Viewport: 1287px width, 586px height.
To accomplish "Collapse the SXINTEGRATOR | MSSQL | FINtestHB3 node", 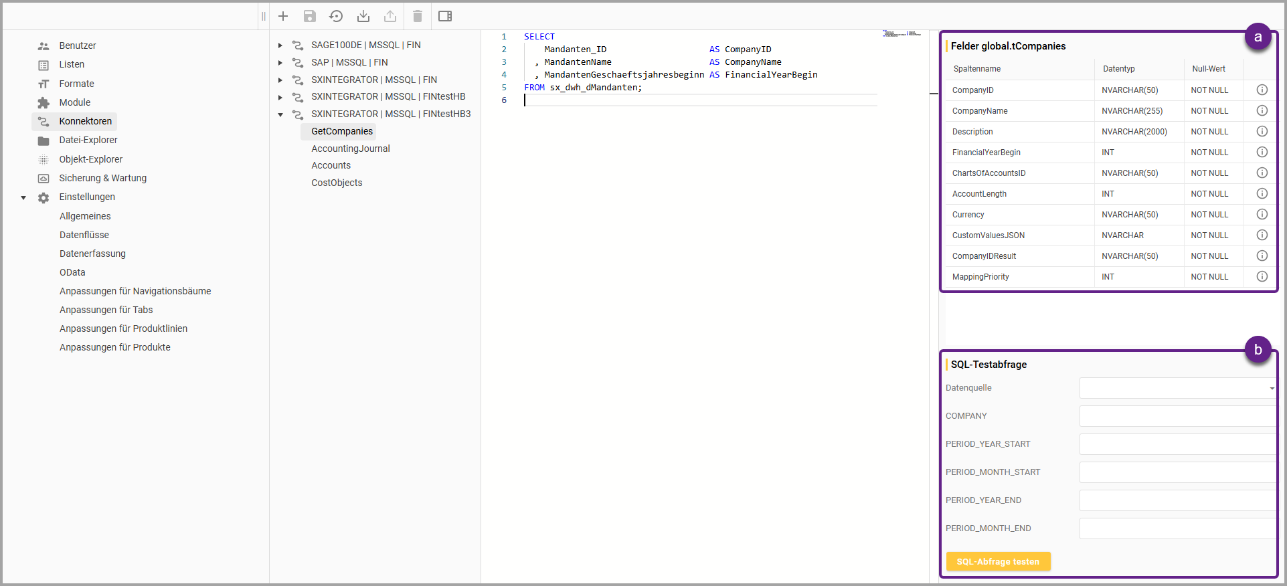I will (x=280, y=114).
